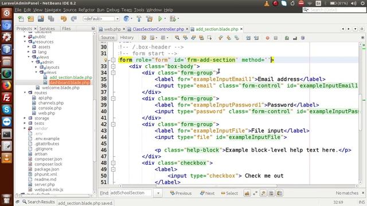This screenshot has height=206, width=367.
Task: Click the Clean and Build icon
Action: tap(149, 19)
